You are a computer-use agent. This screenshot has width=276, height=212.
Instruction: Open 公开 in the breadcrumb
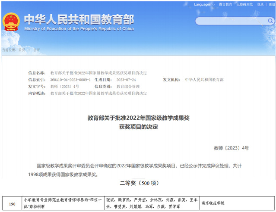tap(37, 50)
